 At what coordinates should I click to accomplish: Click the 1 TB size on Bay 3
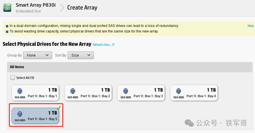click(x=159, y=90)
